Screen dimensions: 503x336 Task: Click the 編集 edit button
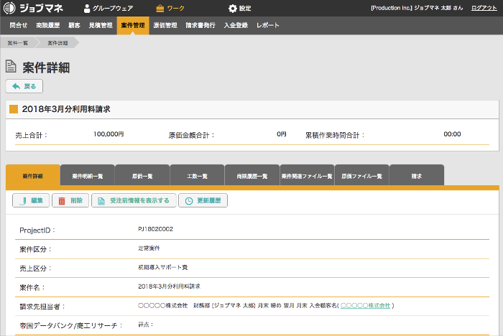[31, 201]
